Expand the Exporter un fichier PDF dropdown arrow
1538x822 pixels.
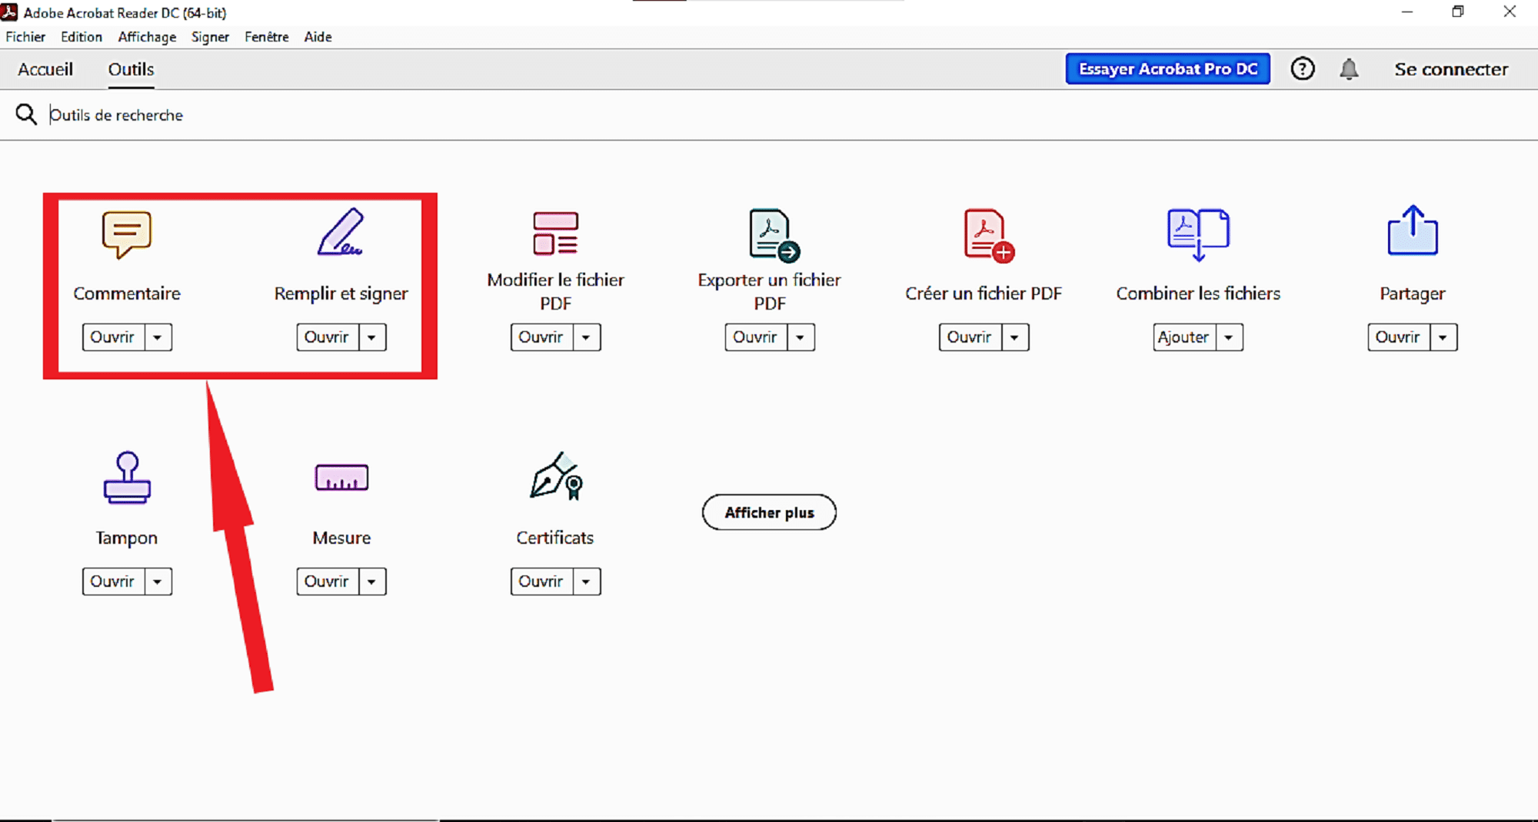[x=801, y=337]
